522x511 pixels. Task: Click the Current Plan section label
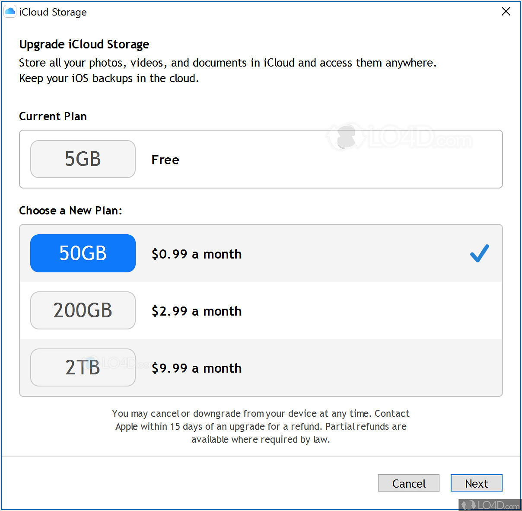(x=53, y=116)
